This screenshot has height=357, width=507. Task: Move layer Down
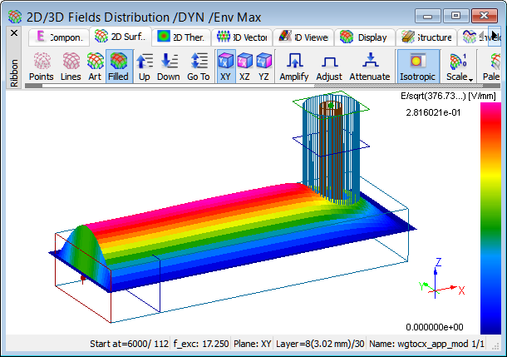coord(169,66)
